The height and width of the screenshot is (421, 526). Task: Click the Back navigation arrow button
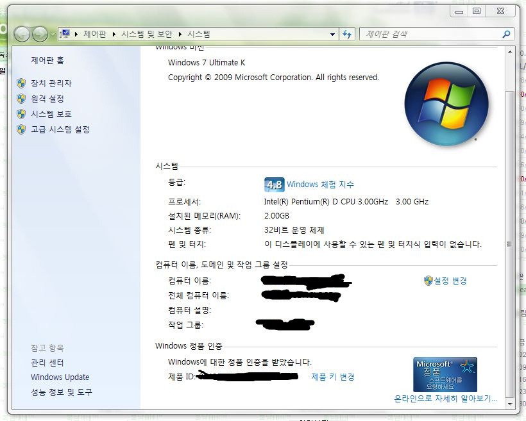[22, 34]
